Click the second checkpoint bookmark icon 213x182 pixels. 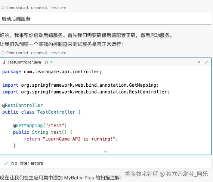coord(3,53)
